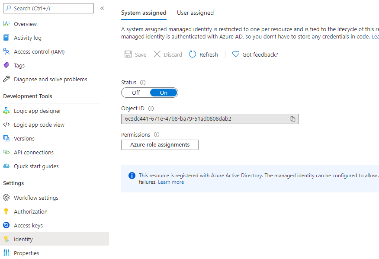Click the Refresh toolbar button
The height and width of the screenshot is (259, 379).
click(x=203, y=54)
